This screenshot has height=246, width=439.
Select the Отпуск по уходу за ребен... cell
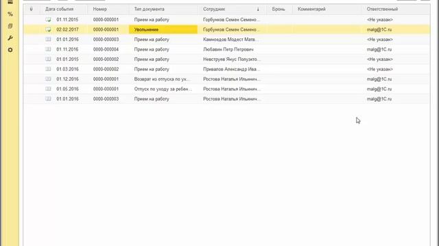click(163, 89)
